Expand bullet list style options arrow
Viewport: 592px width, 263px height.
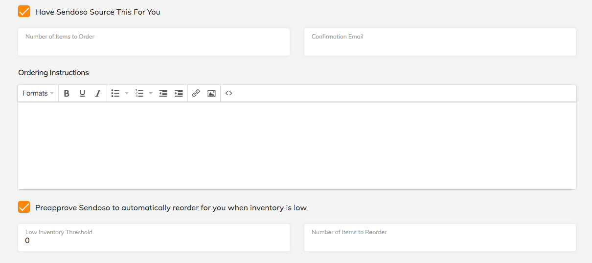click(127, 93)
